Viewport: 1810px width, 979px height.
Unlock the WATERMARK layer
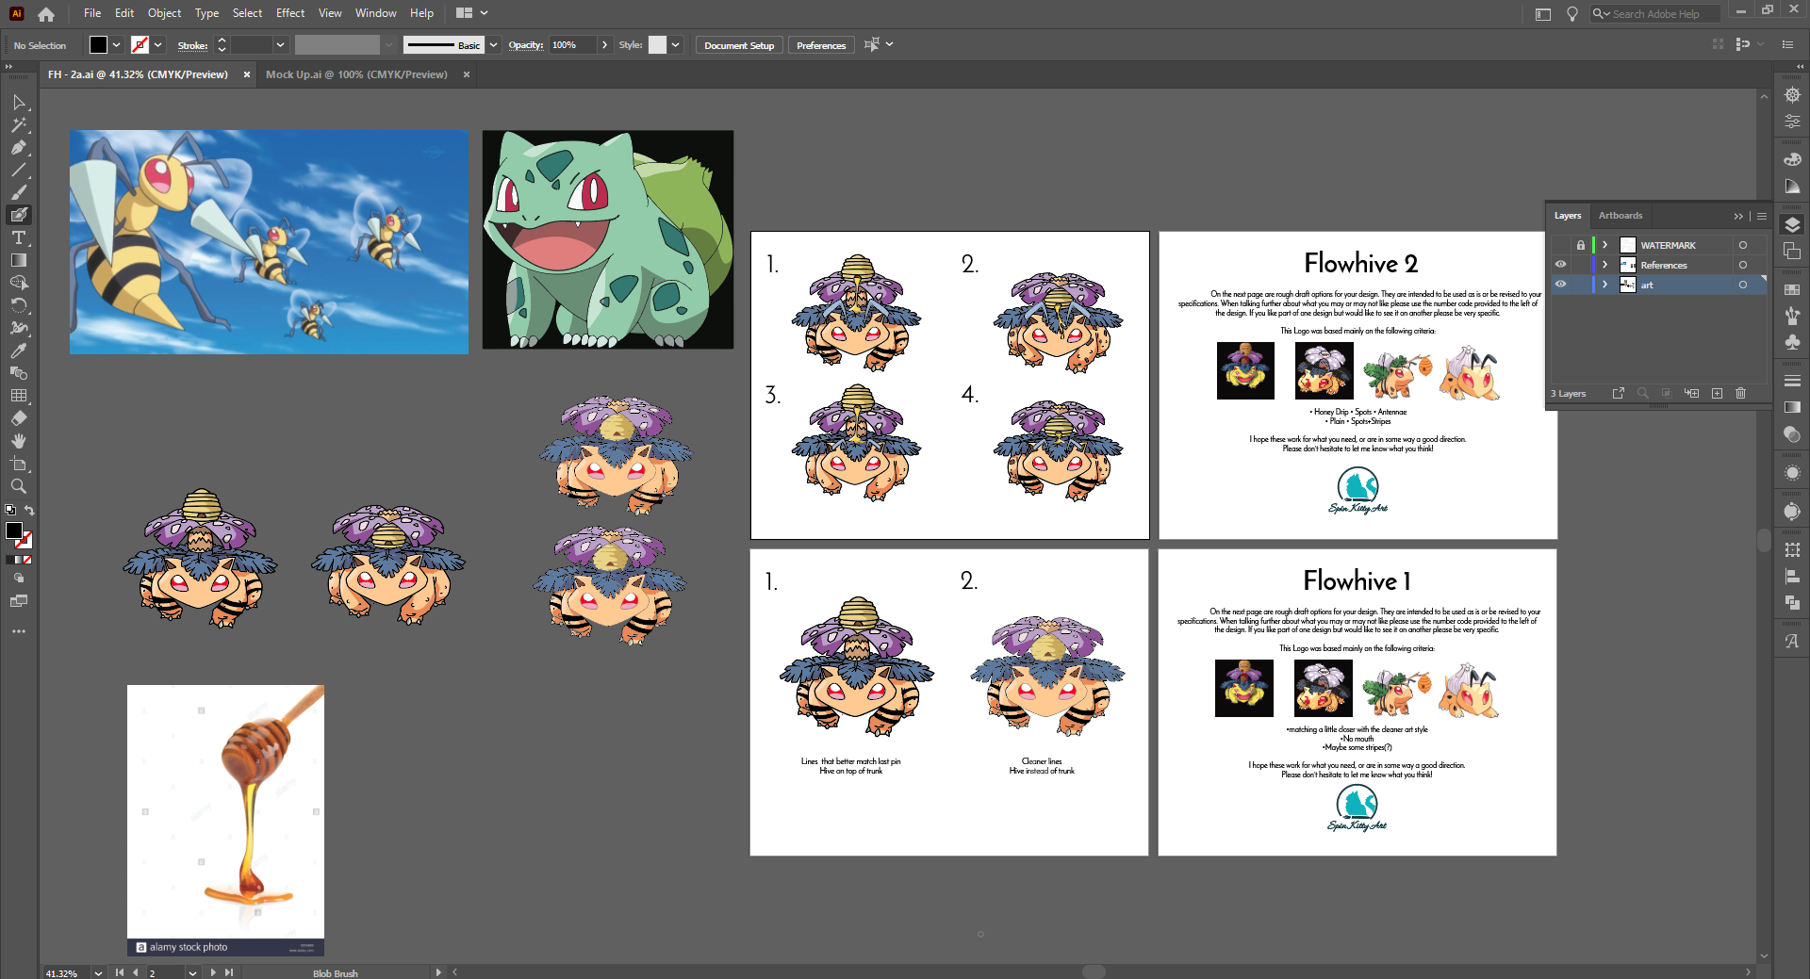coord(1581,245)
